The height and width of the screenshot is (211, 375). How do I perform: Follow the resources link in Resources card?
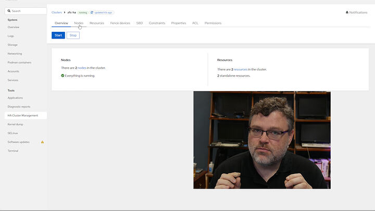240,69
